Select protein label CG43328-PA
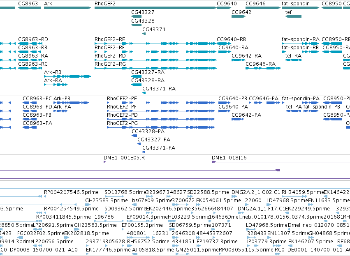This screenshot has width=350, height=256. pyautogui.click(x=148, y=131)
